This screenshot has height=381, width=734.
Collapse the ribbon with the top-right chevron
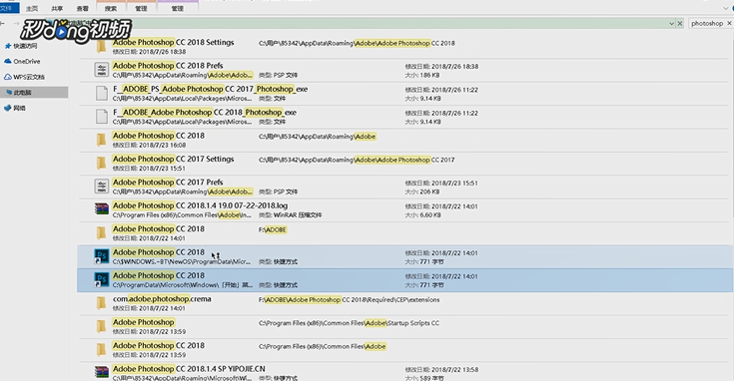pos(726,8)
